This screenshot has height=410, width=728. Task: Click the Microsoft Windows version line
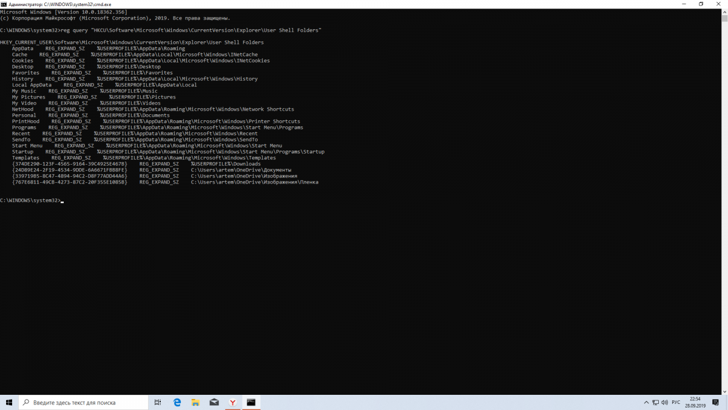(x=64, y=12)
